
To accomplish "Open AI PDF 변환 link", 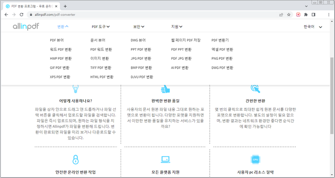I will tap(179, 68).
